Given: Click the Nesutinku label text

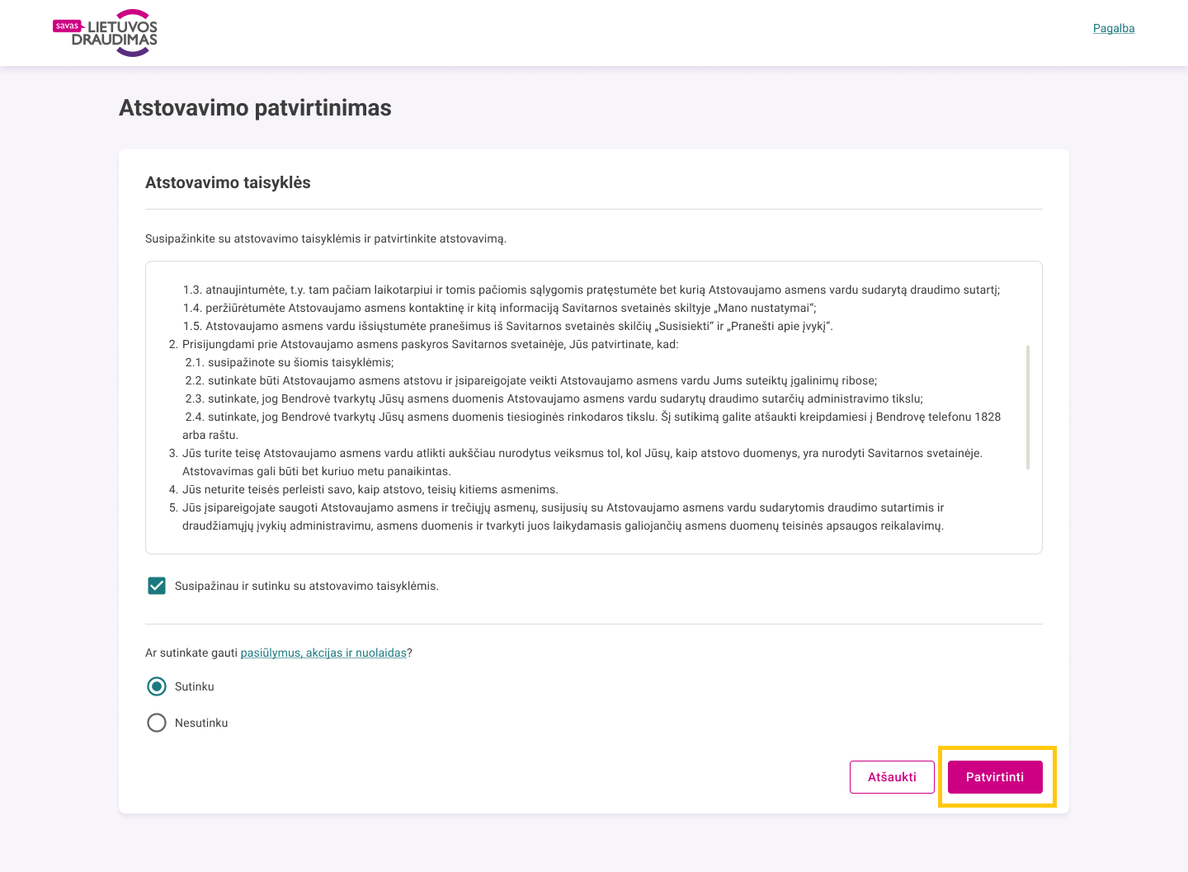Looking at the screenshot, I should [201, 723].
